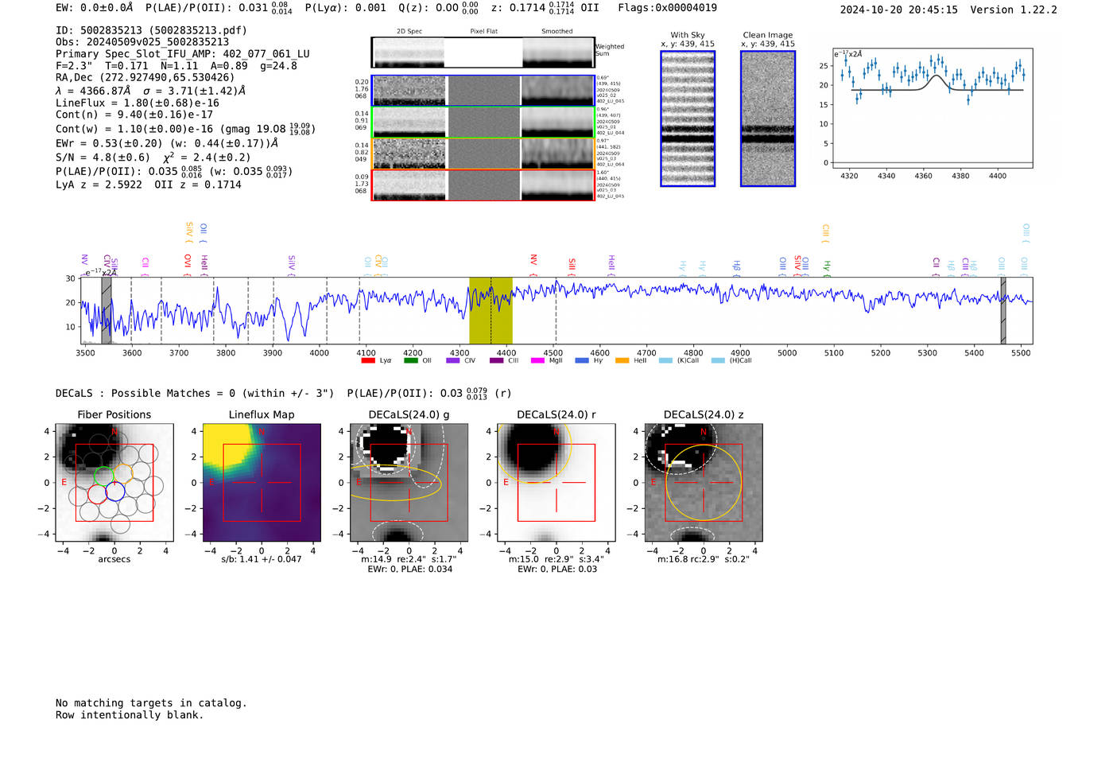The image size is (1113, 758).
Task: Click 'No matching targets in catalog.' text
Action: click(151, 703)
